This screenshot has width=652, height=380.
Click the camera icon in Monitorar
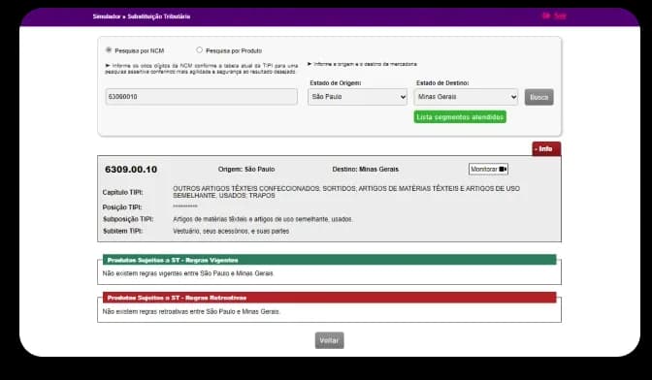503,169
